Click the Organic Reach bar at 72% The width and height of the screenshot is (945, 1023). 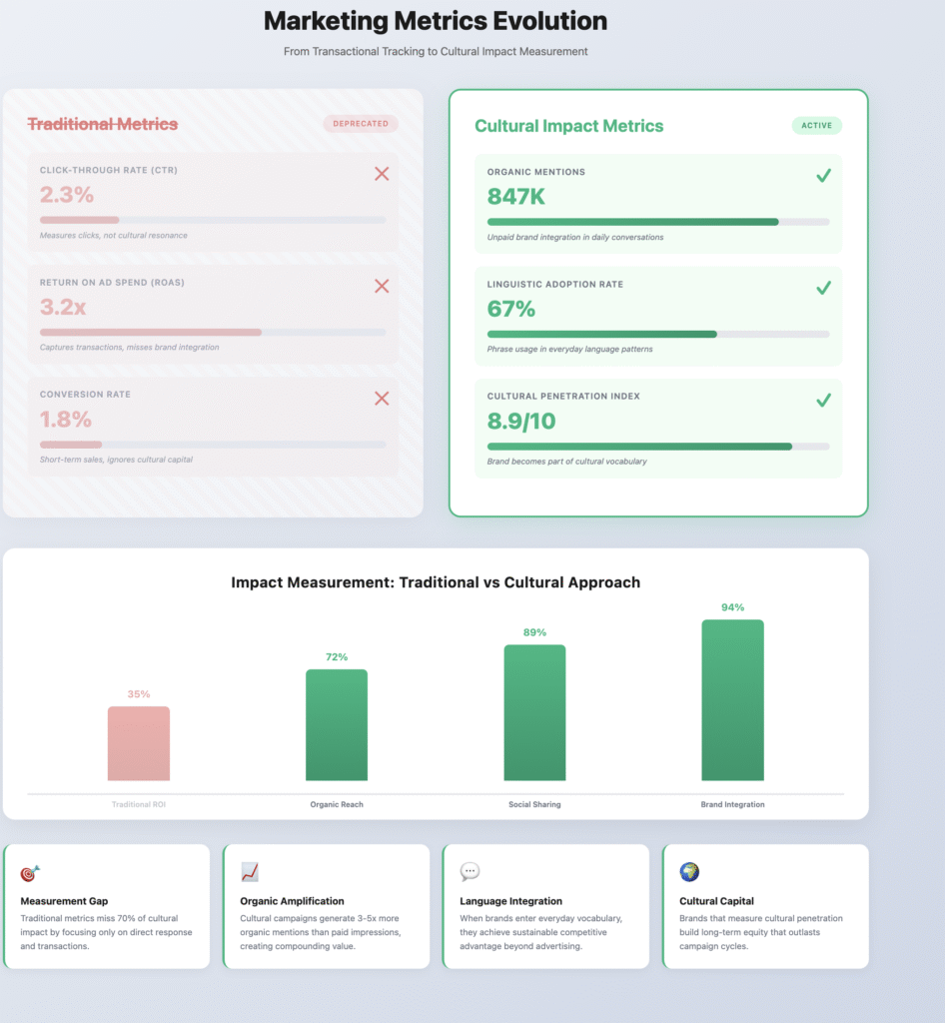click(337, 724)
